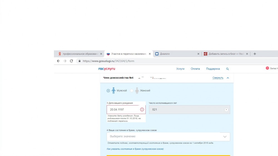Open the Оплата menu item
Viewport: 278px width, 156px height.
195,69
